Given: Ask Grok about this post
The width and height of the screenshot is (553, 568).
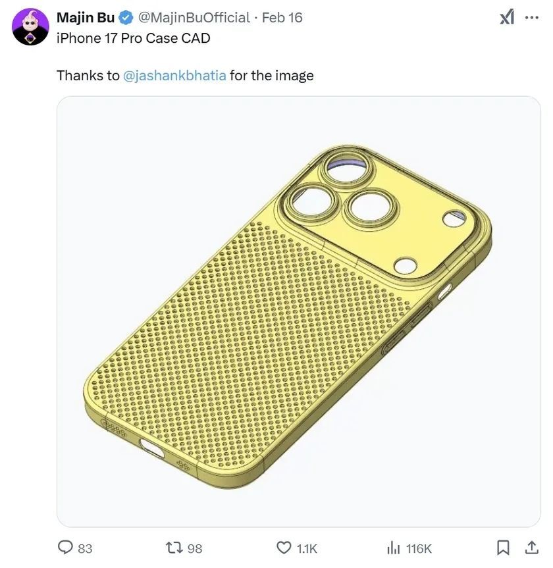Looking at the screenshot, I should pyautogui.click(x=506, y=15).
